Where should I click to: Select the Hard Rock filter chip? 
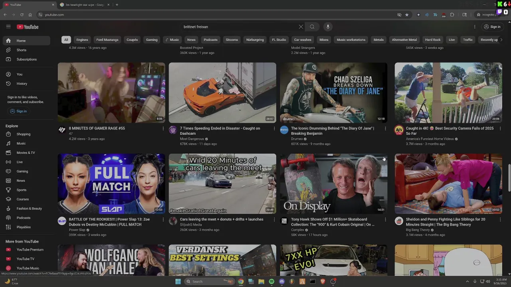[433, 40]
